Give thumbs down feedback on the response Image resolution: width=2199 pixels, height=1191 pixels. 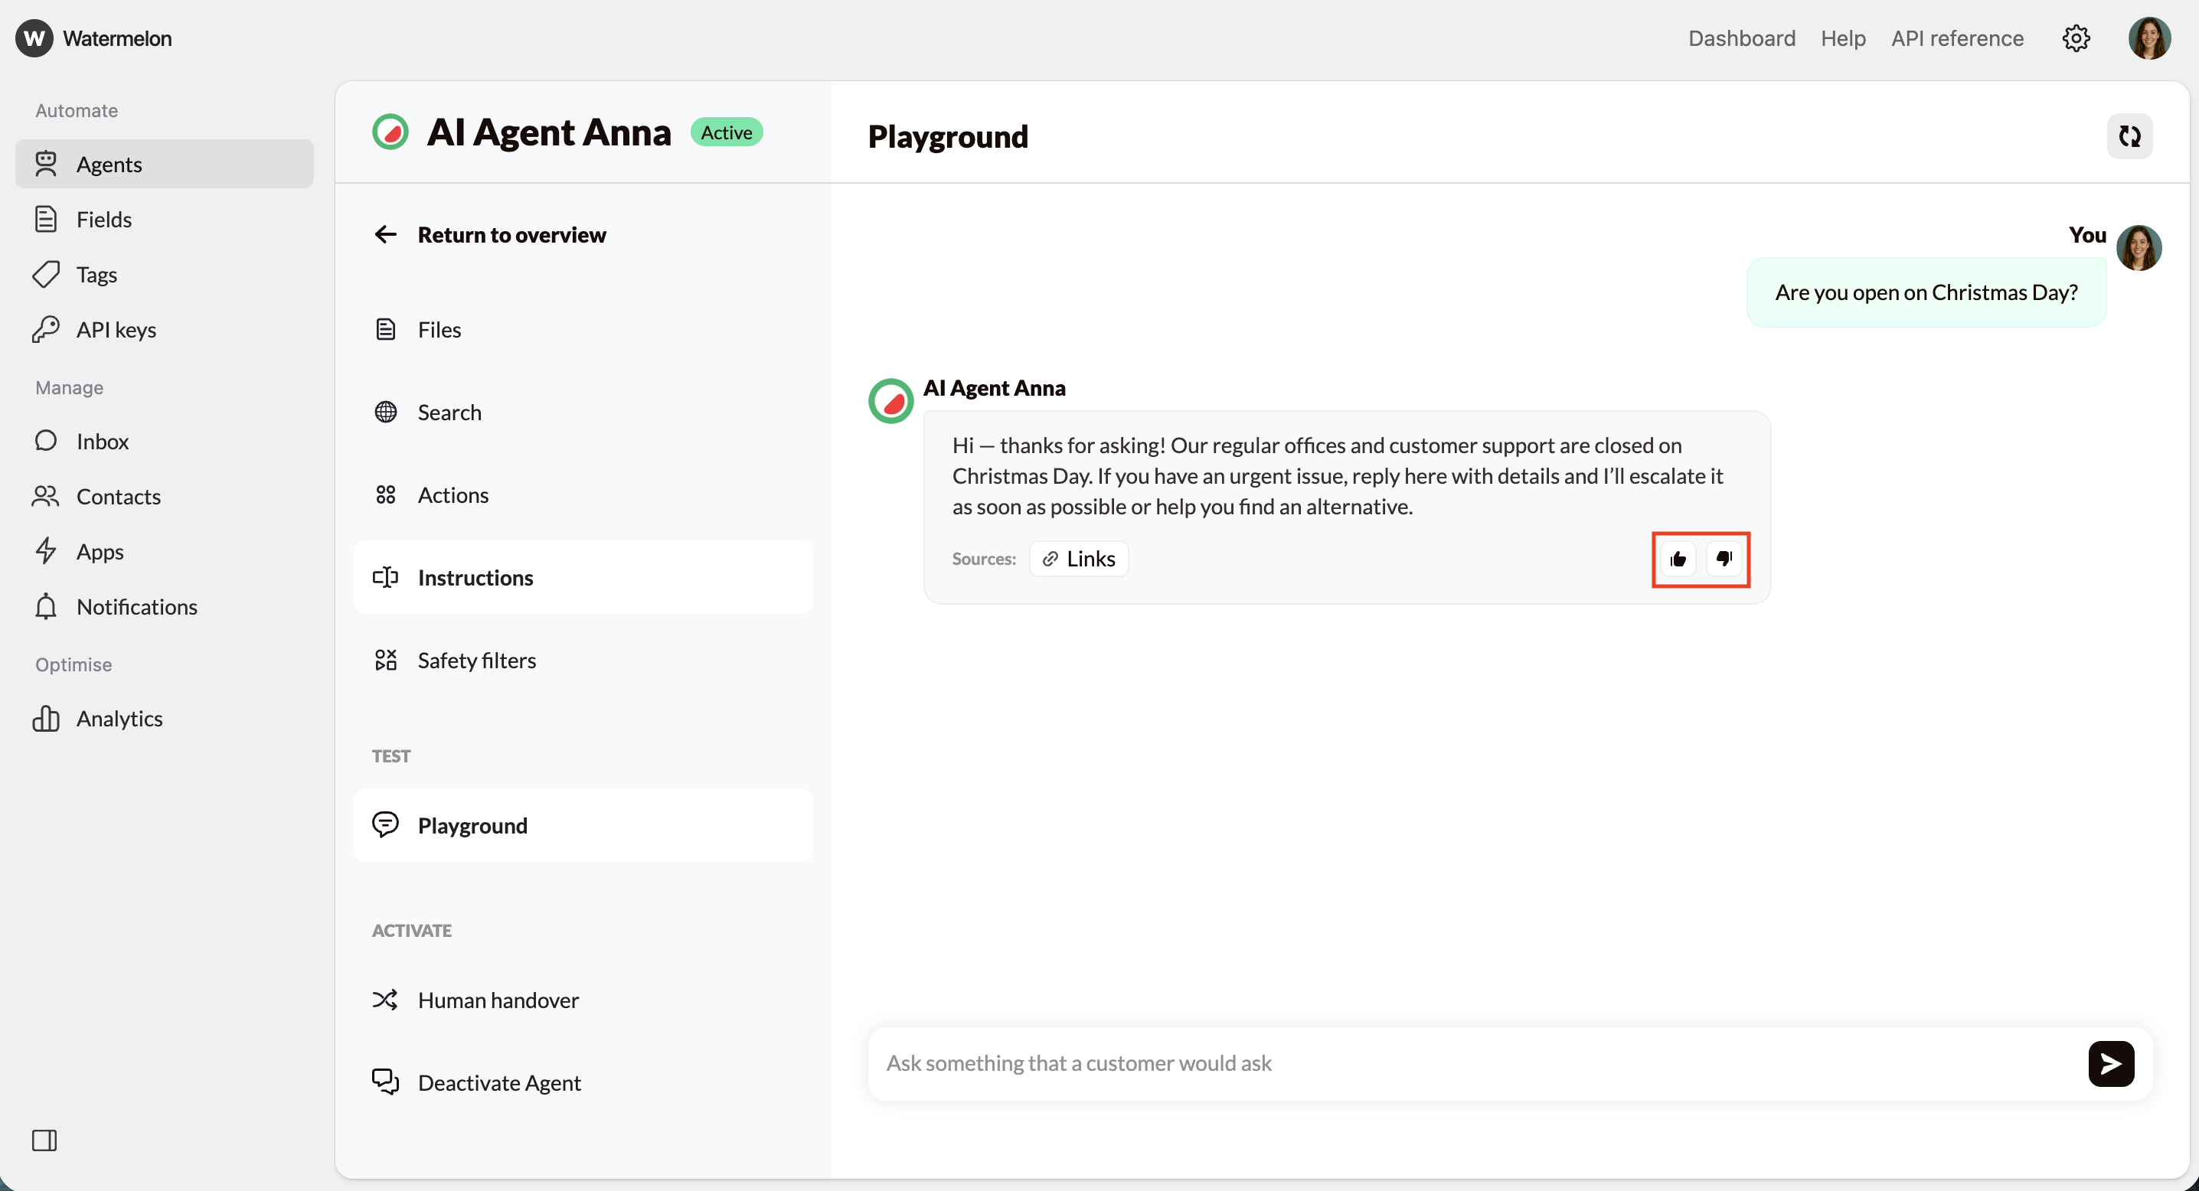click(x=1724, y=559)
